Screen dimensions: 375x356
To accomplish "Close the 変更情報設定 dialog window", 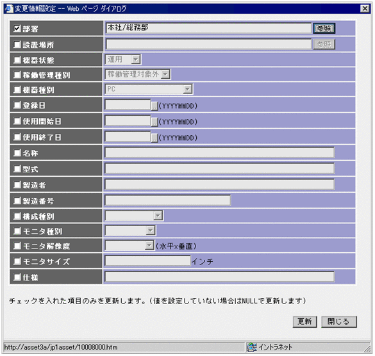I will coord(365,8).
